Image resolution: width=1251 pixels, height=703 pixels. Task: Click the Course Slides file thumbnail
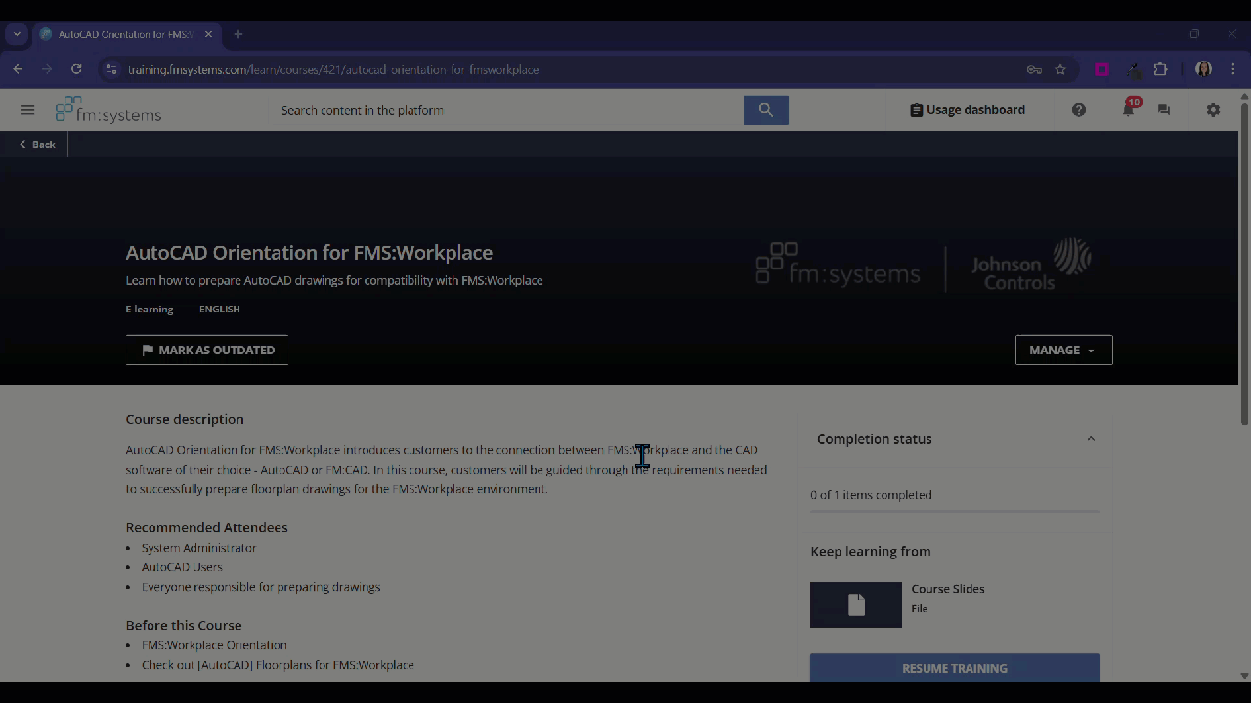pos(856,604)
